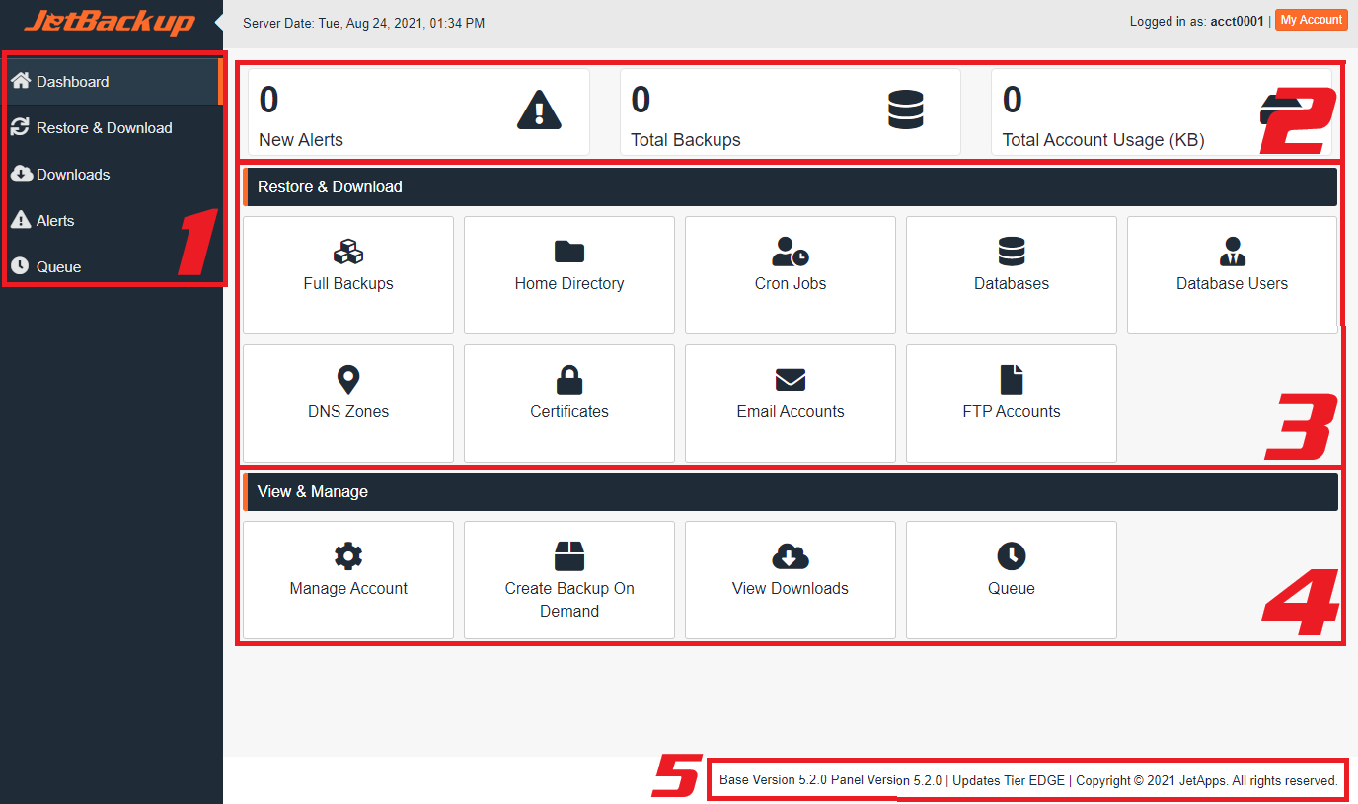Viewport: 1358px width, 804px height.
Task: Open Home Directory backups via folder icon
Action: tap(568, 252)
